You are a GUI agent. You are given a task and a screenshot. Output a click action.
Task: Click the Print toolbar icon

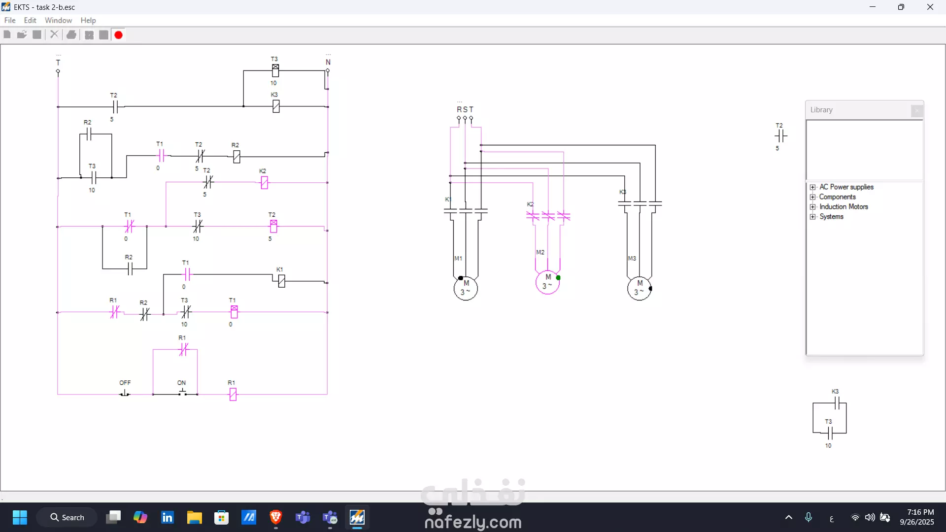pyautogui.click(x=71, y=34)
